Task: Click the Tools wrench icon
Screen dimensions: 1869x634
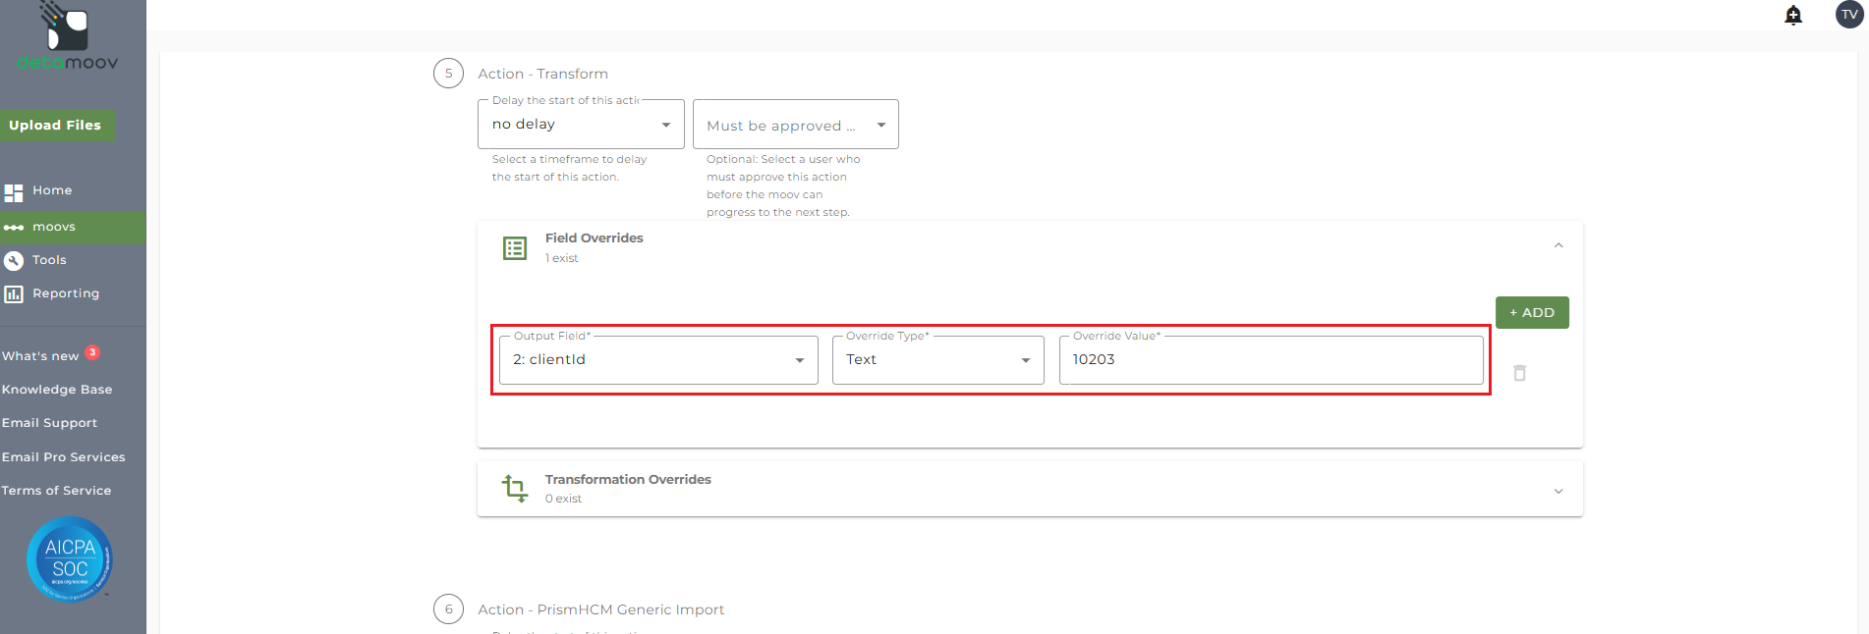Action: [14, 260]
